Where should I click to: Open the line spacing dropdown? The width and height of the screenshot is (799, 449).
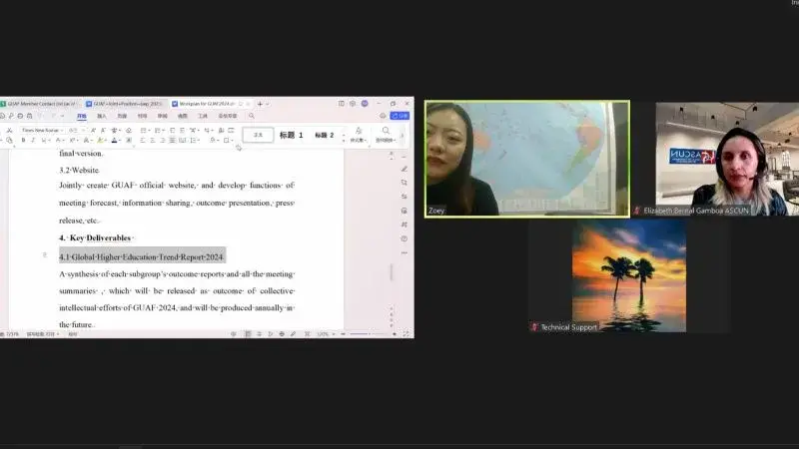196,140
